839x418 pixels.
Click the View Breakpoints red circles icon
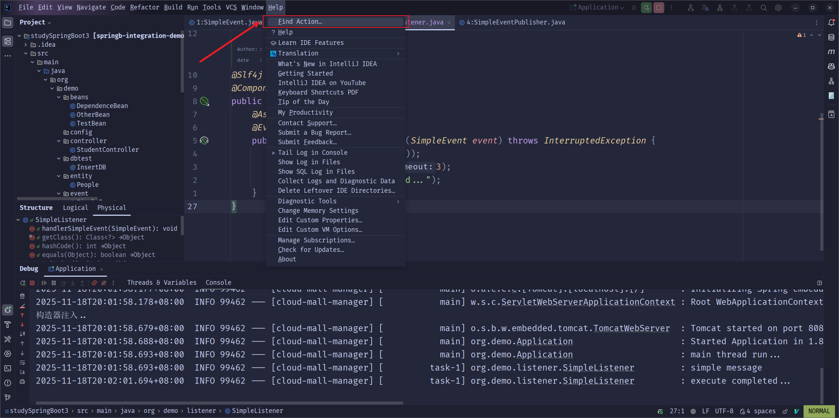click(x=94, y=283)
